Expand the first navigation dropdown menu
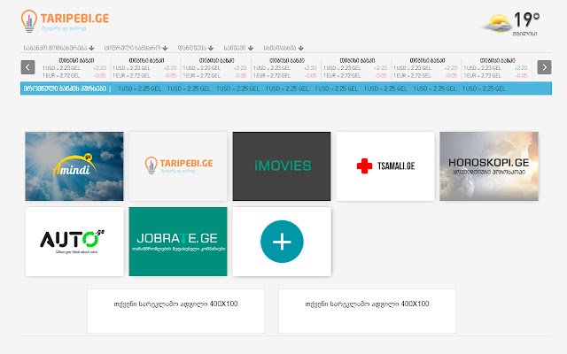The image size is (567, 354). 59,48
